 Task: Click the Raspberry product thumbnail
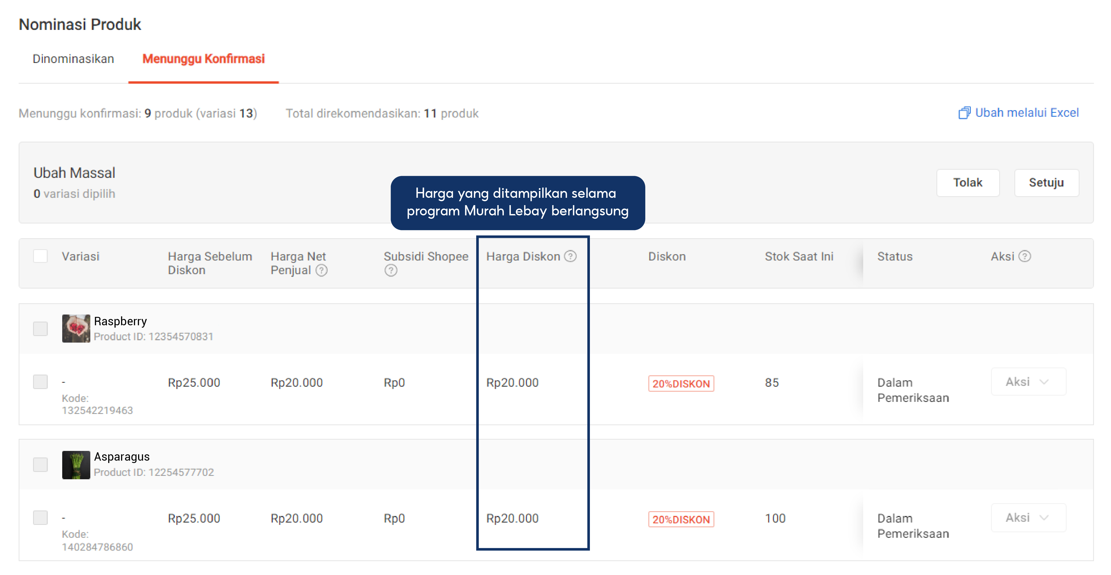click(x=76, y=328)
